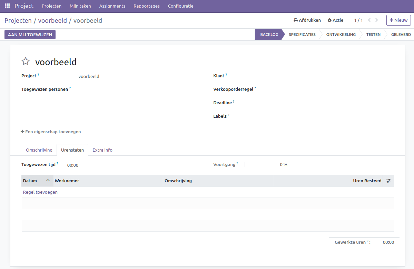Screen dimensions: 414x269
Task: Open Mijn taken menu item
Action: [80, 6]
